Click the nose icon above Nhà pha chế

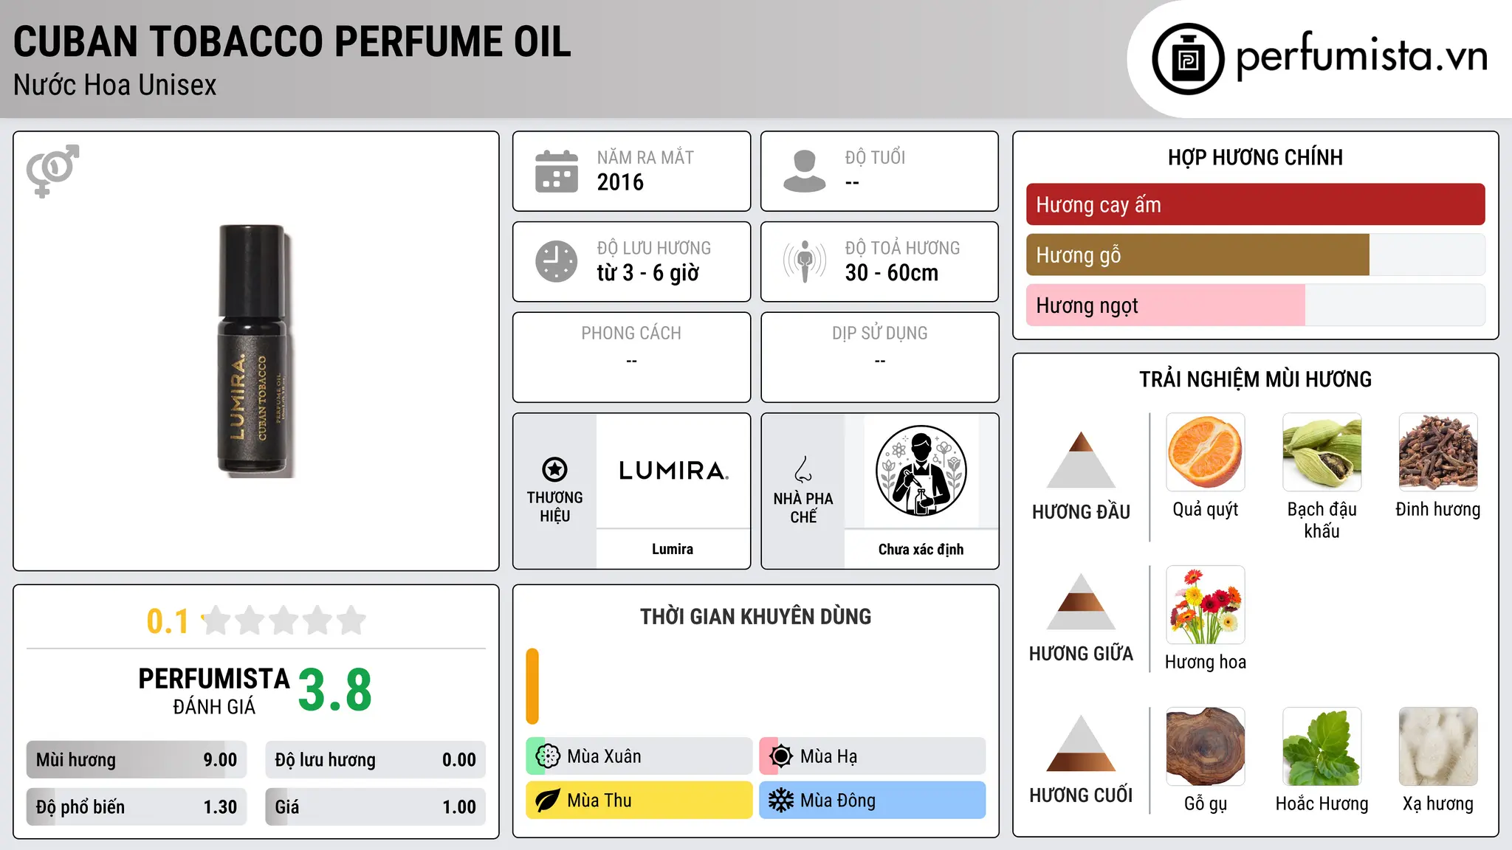(803, 469)
